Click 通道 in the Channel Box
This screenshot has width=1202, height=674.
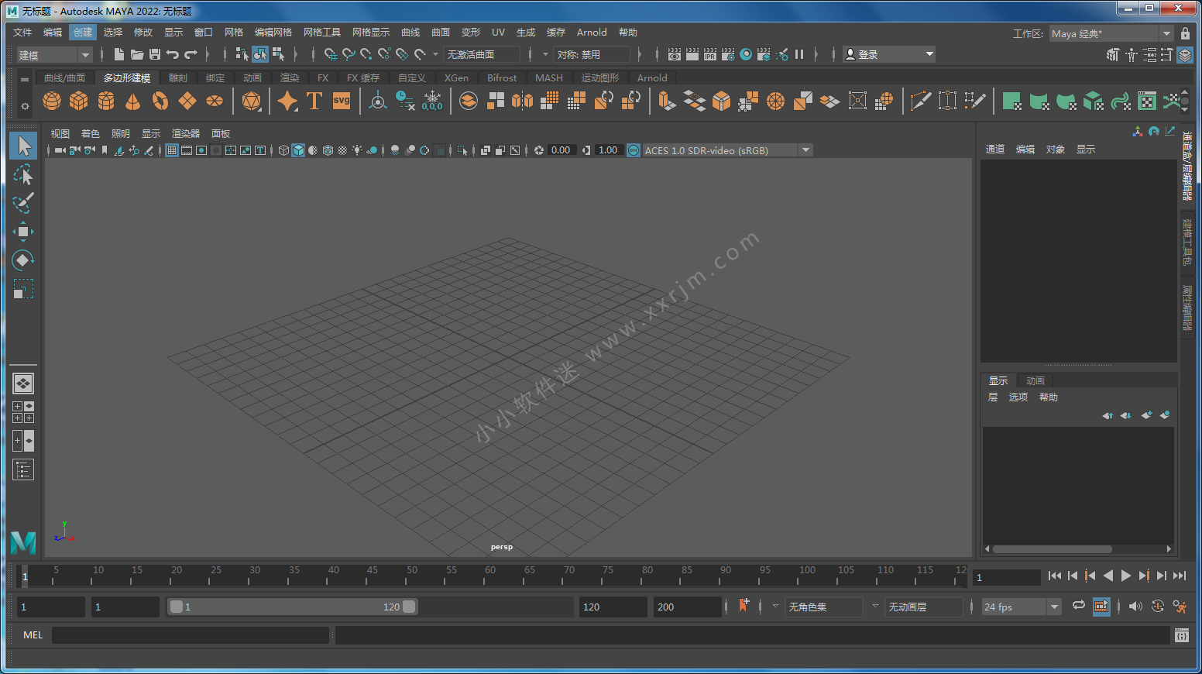pyautogui.click(x=995, y=150)
